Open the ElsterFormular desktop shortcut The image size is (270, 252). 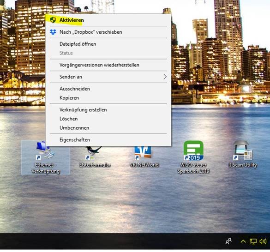coord(95,157)
